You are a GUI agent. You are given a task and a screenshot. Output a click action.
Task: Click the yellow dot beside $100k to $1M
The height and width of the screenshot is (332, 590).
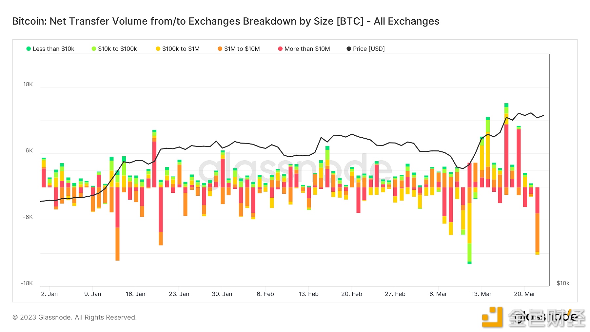click(158, 49)
